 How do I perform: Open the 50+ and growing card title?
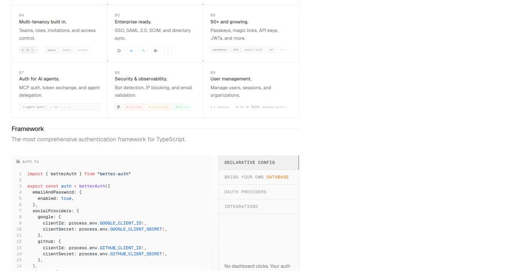229,22
